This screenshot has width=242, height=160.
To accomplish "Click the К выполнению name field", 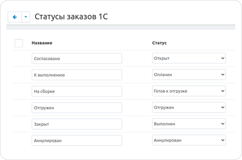I will tap(77, 75).
